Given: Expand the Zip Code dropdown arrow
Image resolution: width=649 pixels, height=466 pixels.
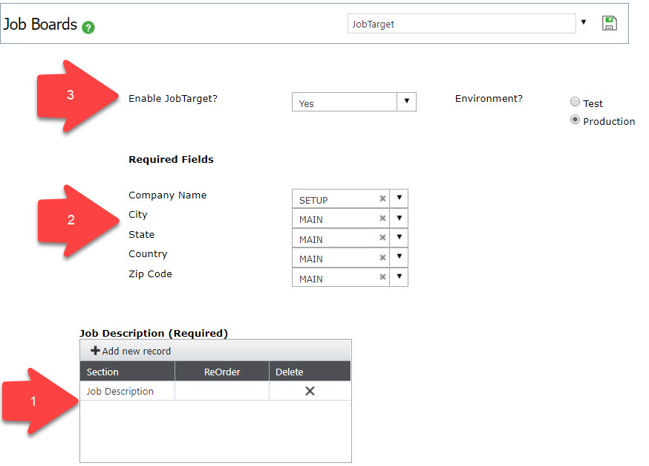Looking at the screenshot, I should [x=399, y=277].
